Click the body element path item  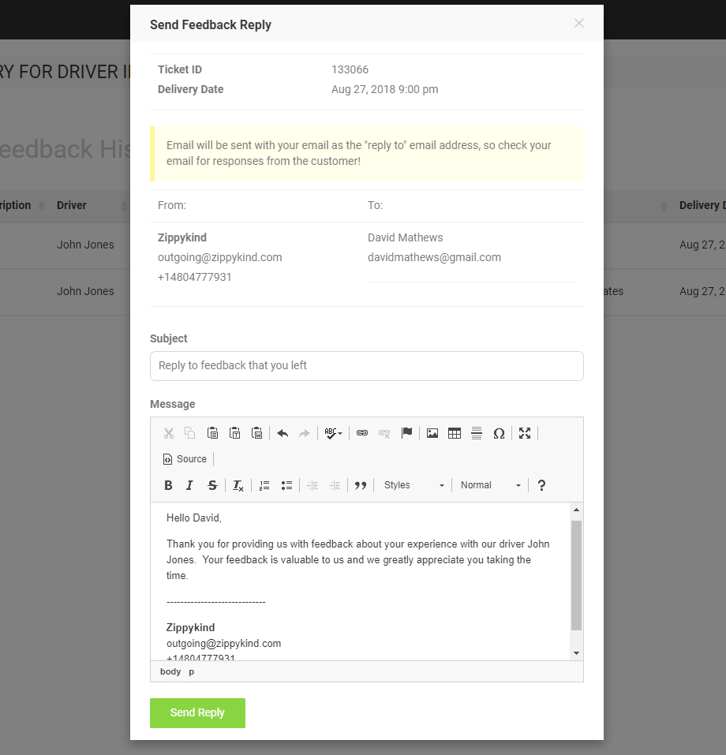[x=170, y=671]
